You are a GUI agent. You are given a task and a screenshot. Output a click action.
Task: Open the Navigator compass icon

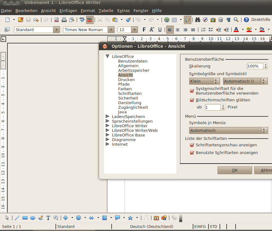click(205, 20)
